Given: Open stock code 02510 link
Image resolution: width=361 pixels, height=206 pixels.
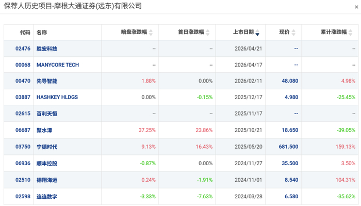Looking at the screenshot, I should tap(23, 180).
